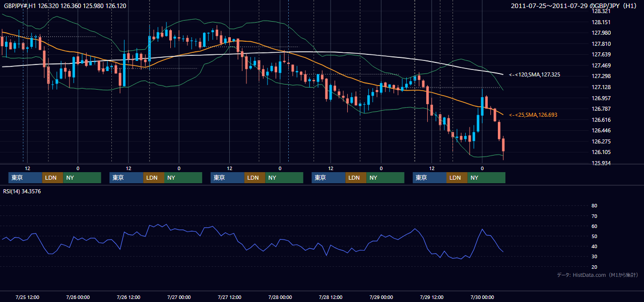Click price level 126.787
This screenshot has width=644, height=302.
click(x=601, y=109)
